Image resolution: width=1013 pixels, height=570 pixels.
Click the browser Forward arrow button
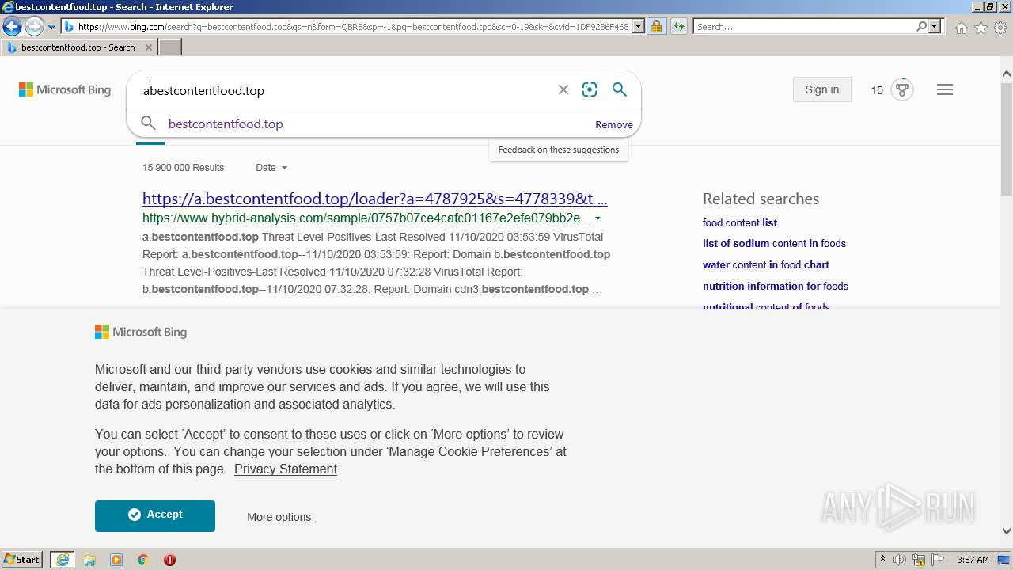coord(34,27)
